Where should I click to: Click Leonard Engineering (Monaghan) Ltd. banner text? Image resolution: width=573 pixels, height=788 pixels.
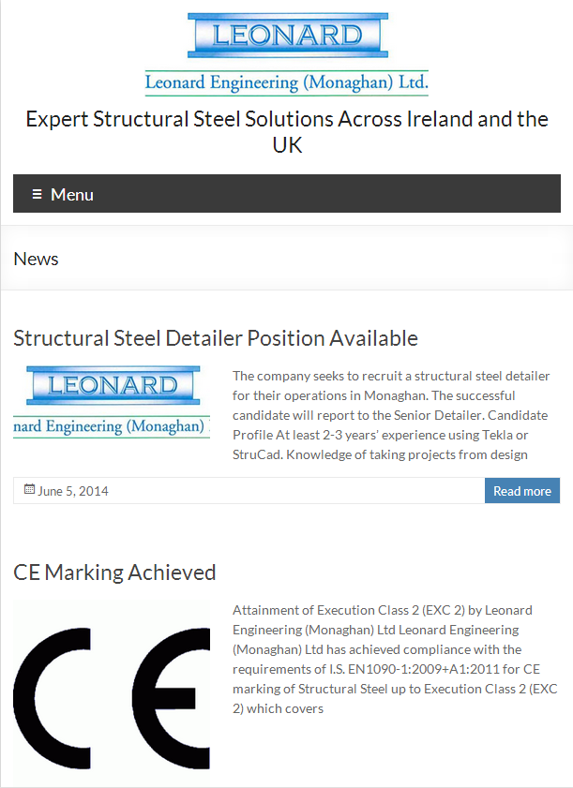pos(287,82)
